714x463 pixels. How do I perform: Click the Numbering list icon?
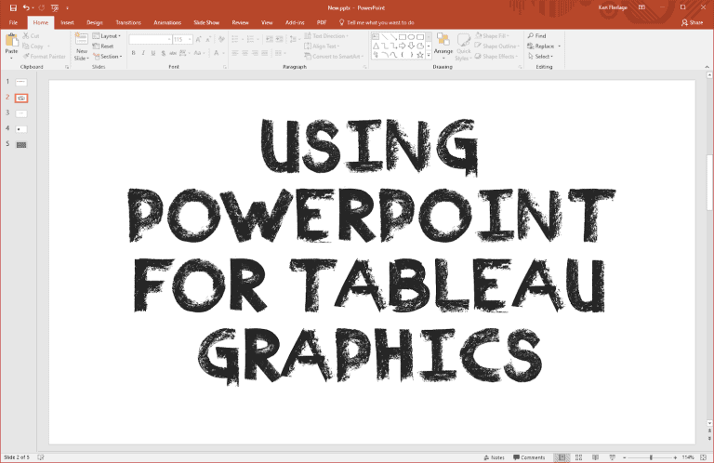250,40
